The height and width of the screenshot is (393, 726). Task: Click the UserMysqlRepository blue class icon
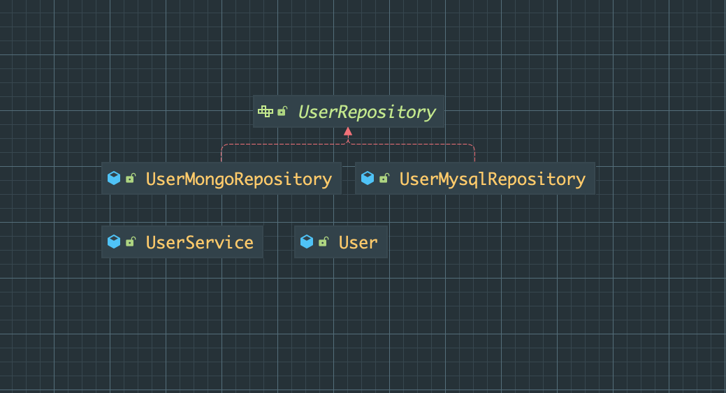(x=368, y=179)
